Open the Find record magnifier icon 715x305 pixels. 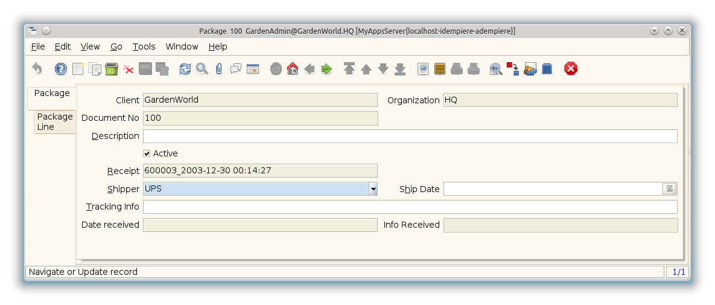tap(202, 69)
